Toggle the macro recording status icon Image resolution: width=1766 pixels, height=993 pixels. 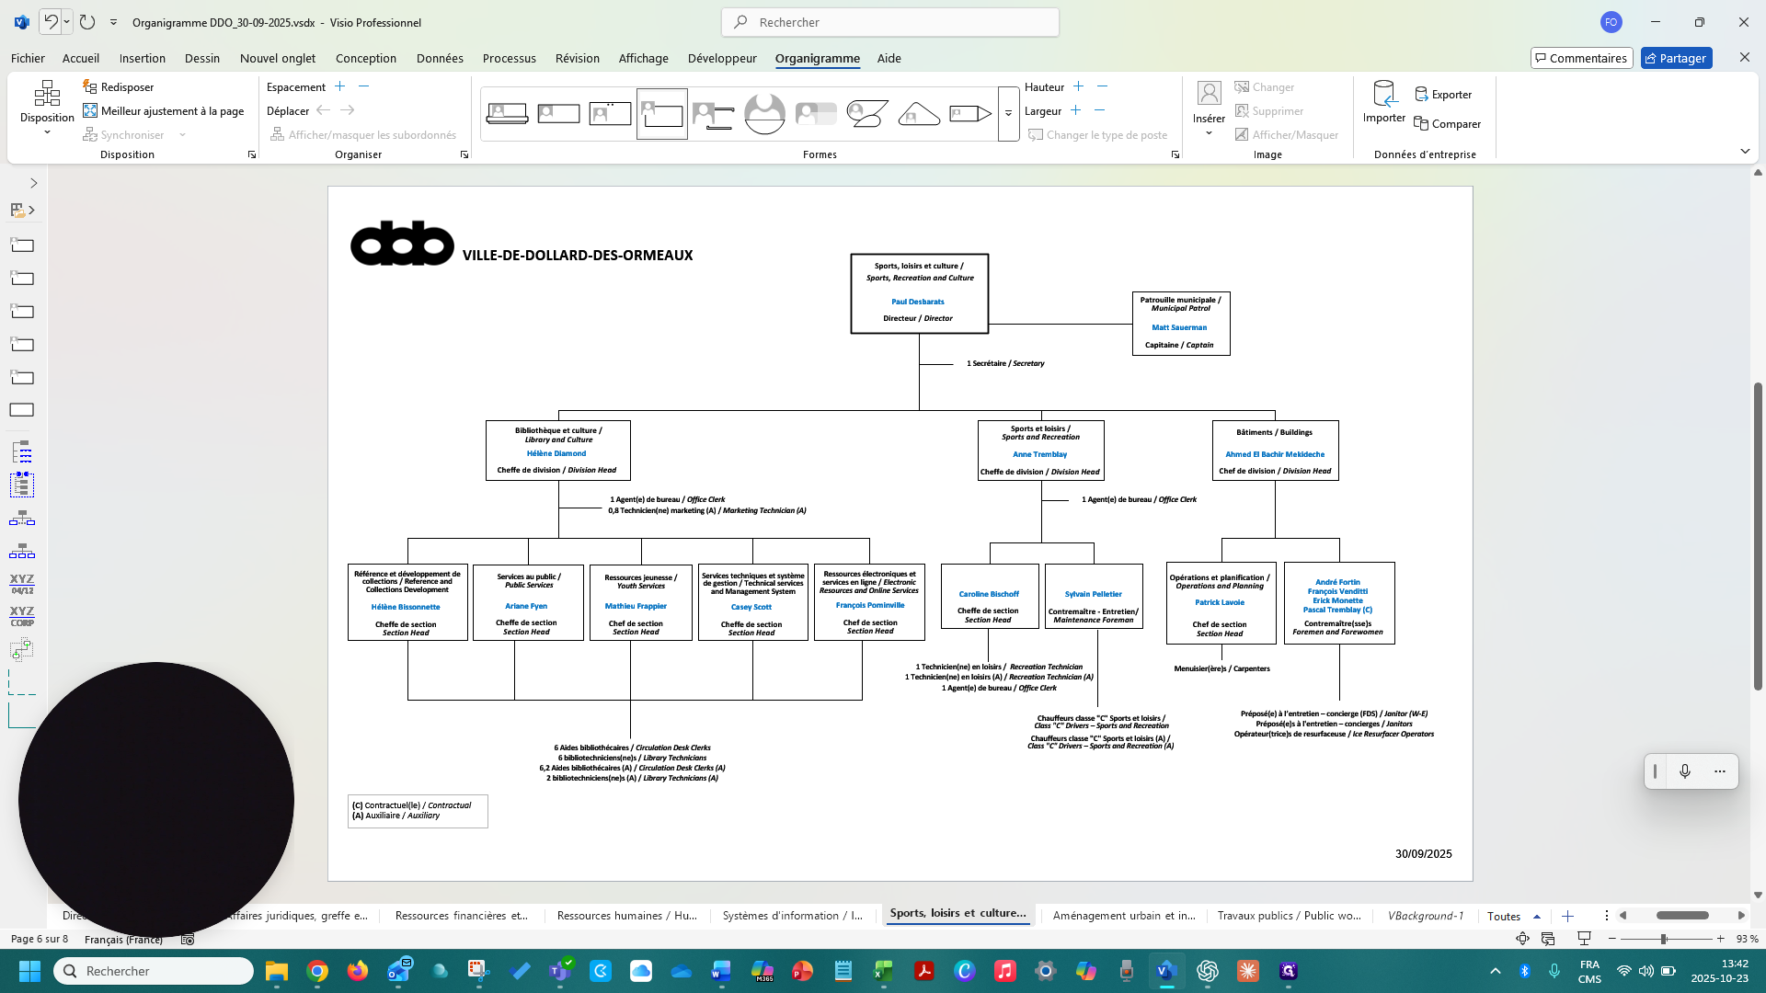click(x=188, y=940)
